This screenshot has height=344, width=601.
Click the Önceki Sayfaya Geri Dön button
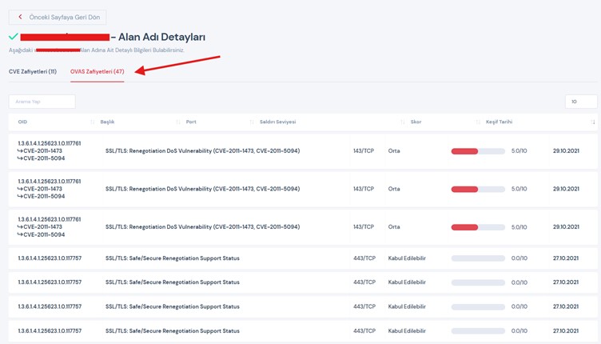pyautogui.click(x=57, y=17)
